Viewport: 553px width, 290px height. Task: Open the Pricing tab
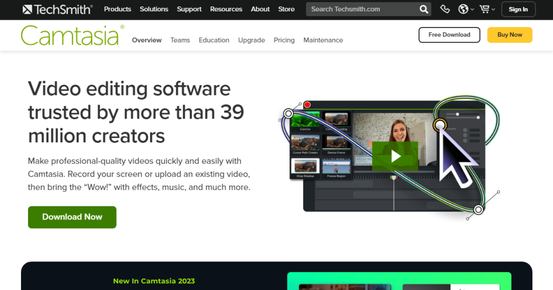[x=284, y=40]
